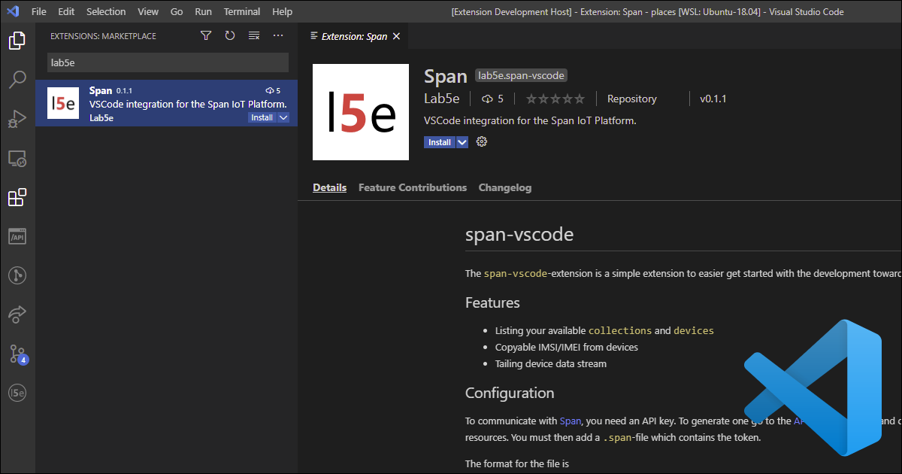
Task: Click the "Copyable IMSI/IMEI from devices" bullet
Action: 566,347
